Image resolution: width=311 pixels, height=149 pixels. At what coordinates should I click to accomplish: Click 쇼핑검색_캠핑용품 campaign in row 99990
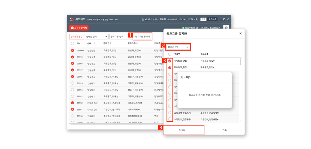coord(112,116)
